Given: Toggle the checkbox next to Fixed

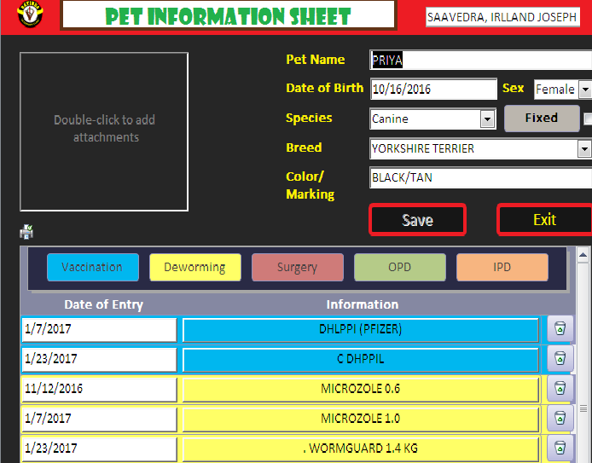Looking at the screenshot, I should [588, 119].
